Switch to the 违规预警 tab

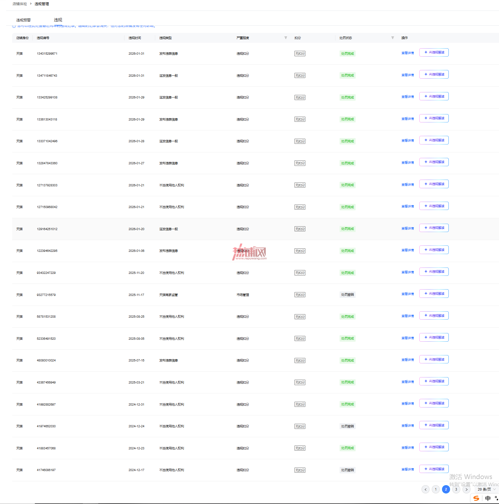pos(23,20)
